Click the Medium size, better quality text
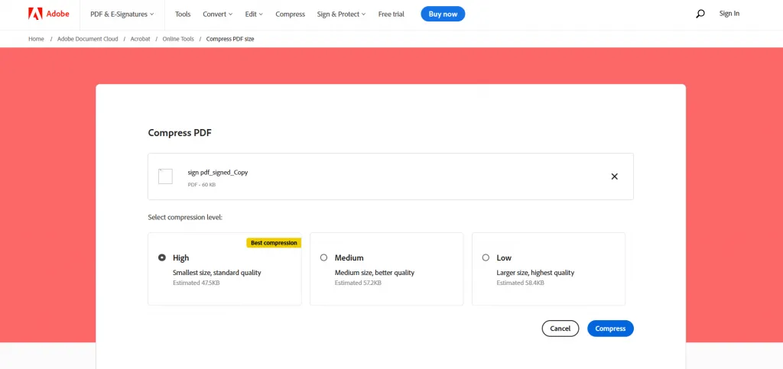This screenshot has width=783, height=369. tap(375, 273)
